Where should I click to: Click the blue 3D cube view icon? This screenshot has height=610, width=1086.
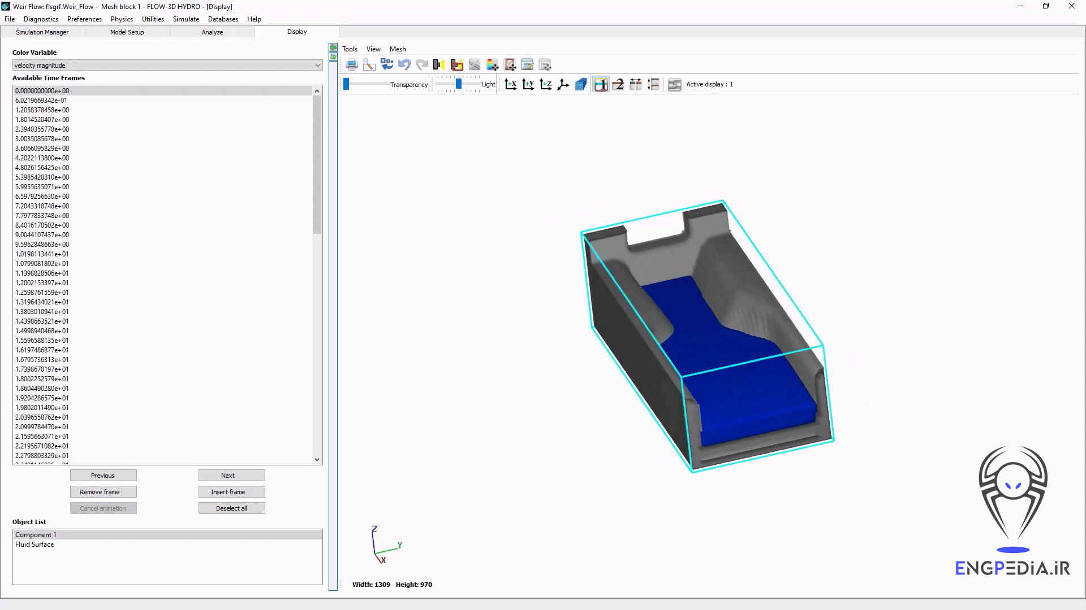click(580, 85)
